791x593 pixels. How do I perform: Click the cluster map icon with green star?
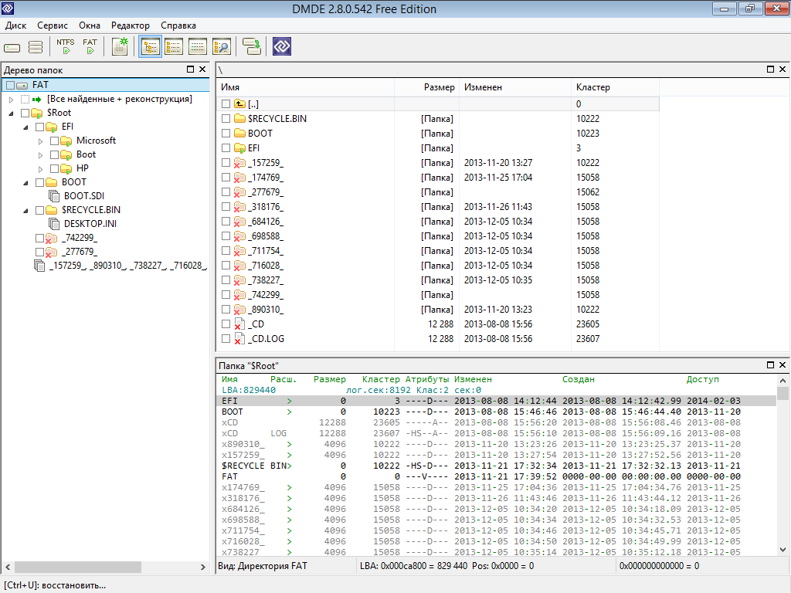coord(119,46)
